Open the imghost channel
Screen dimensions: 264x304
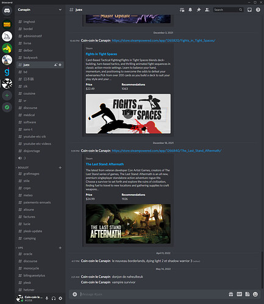click(40, 22)
